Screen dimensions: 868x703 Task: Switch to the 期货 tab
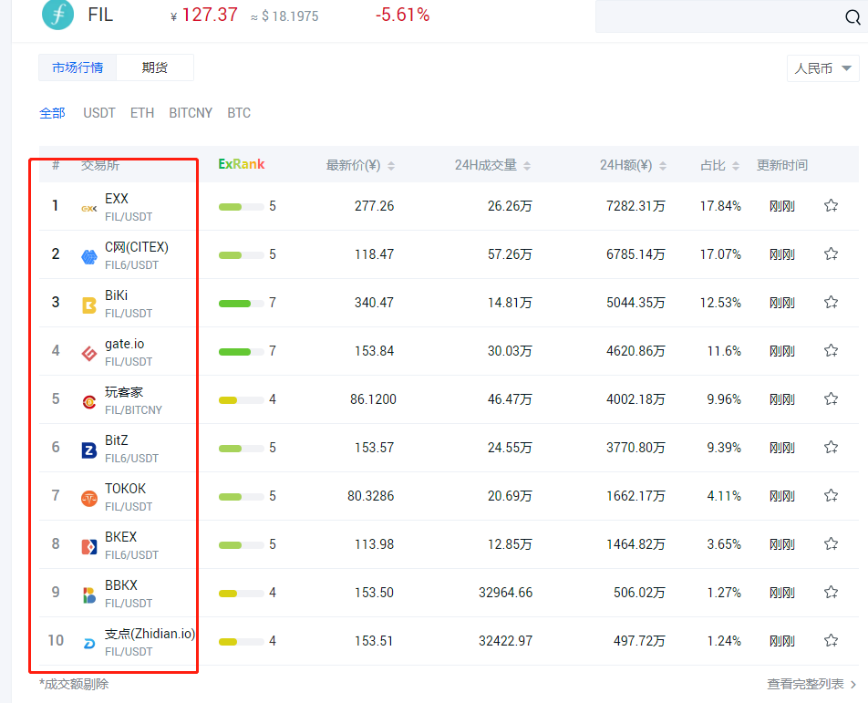pyautogui.click(x=155, y=67)
